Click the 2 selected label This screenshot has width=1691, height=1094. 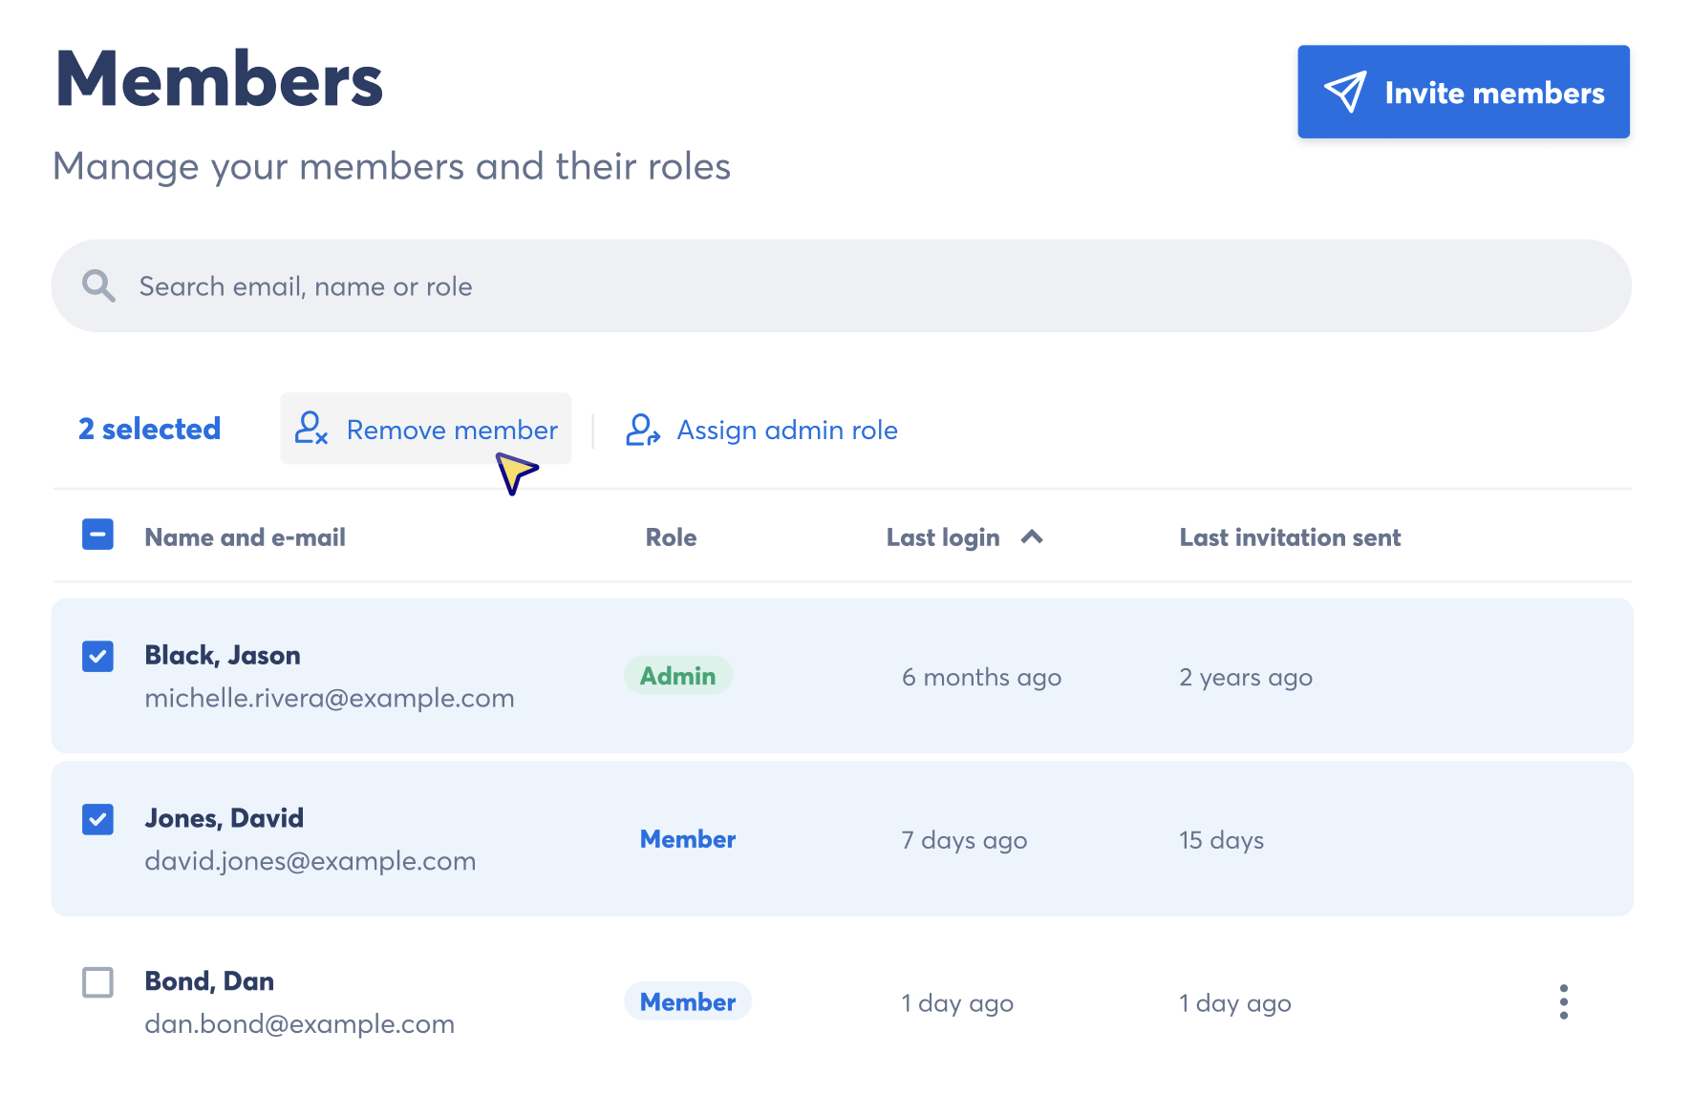pos(148,430)
